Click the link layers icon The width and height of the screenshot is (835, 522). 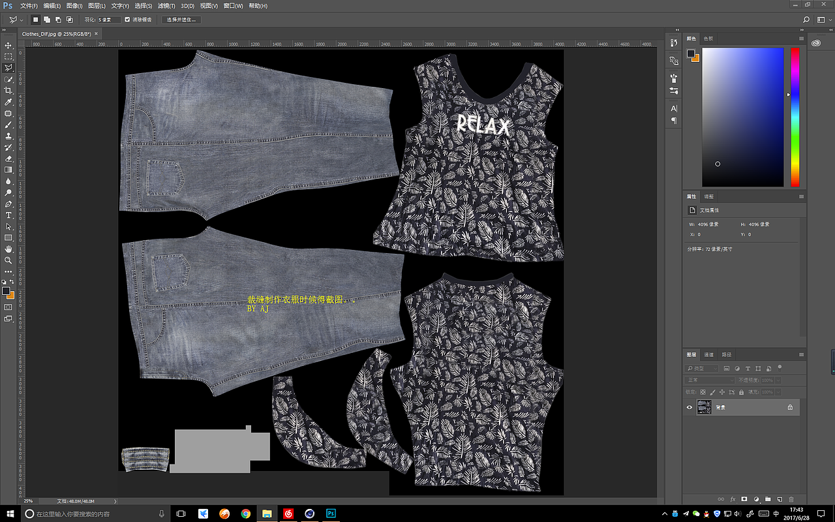pos(721,499)
